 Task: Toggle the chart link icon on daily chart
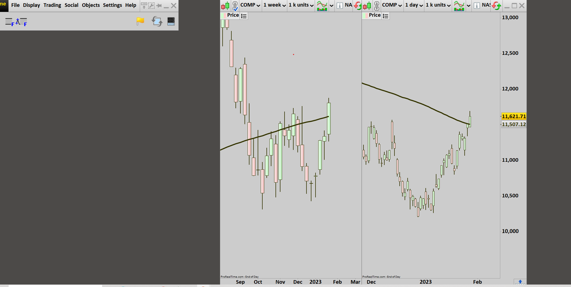(377, 6)
